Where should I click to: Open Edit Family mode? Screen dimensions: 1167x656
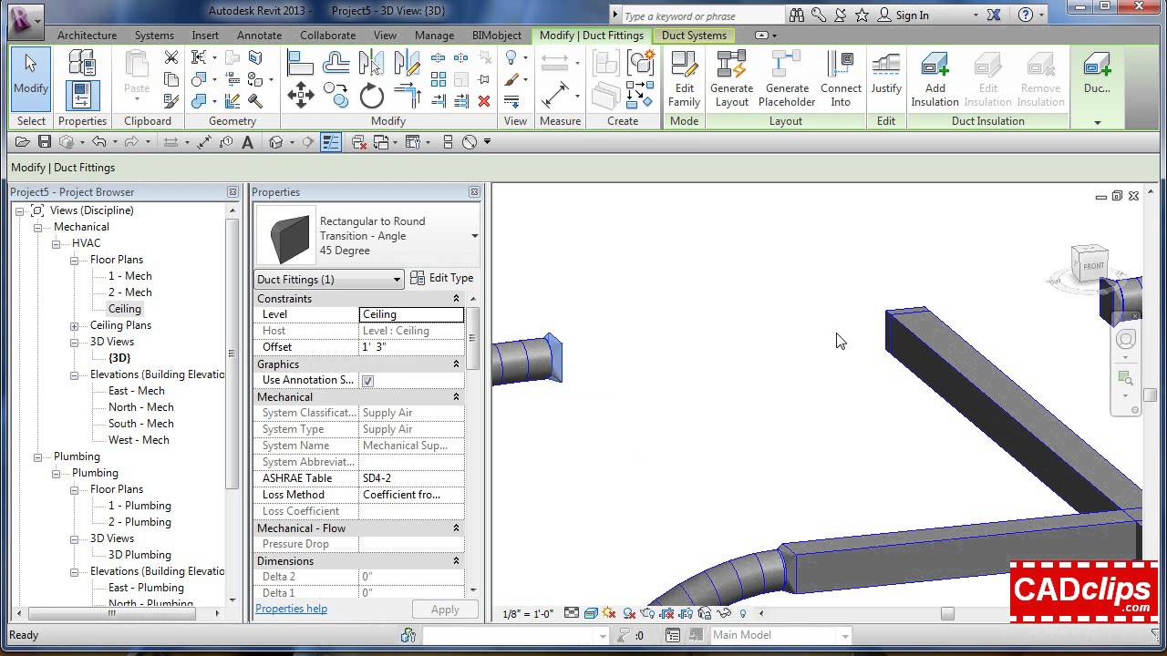coord(684,78)
